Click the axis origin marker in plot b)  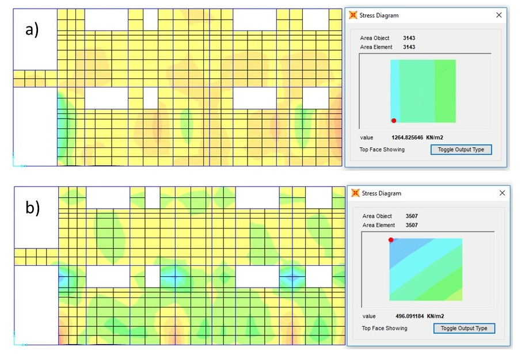[x=15, y=342]
